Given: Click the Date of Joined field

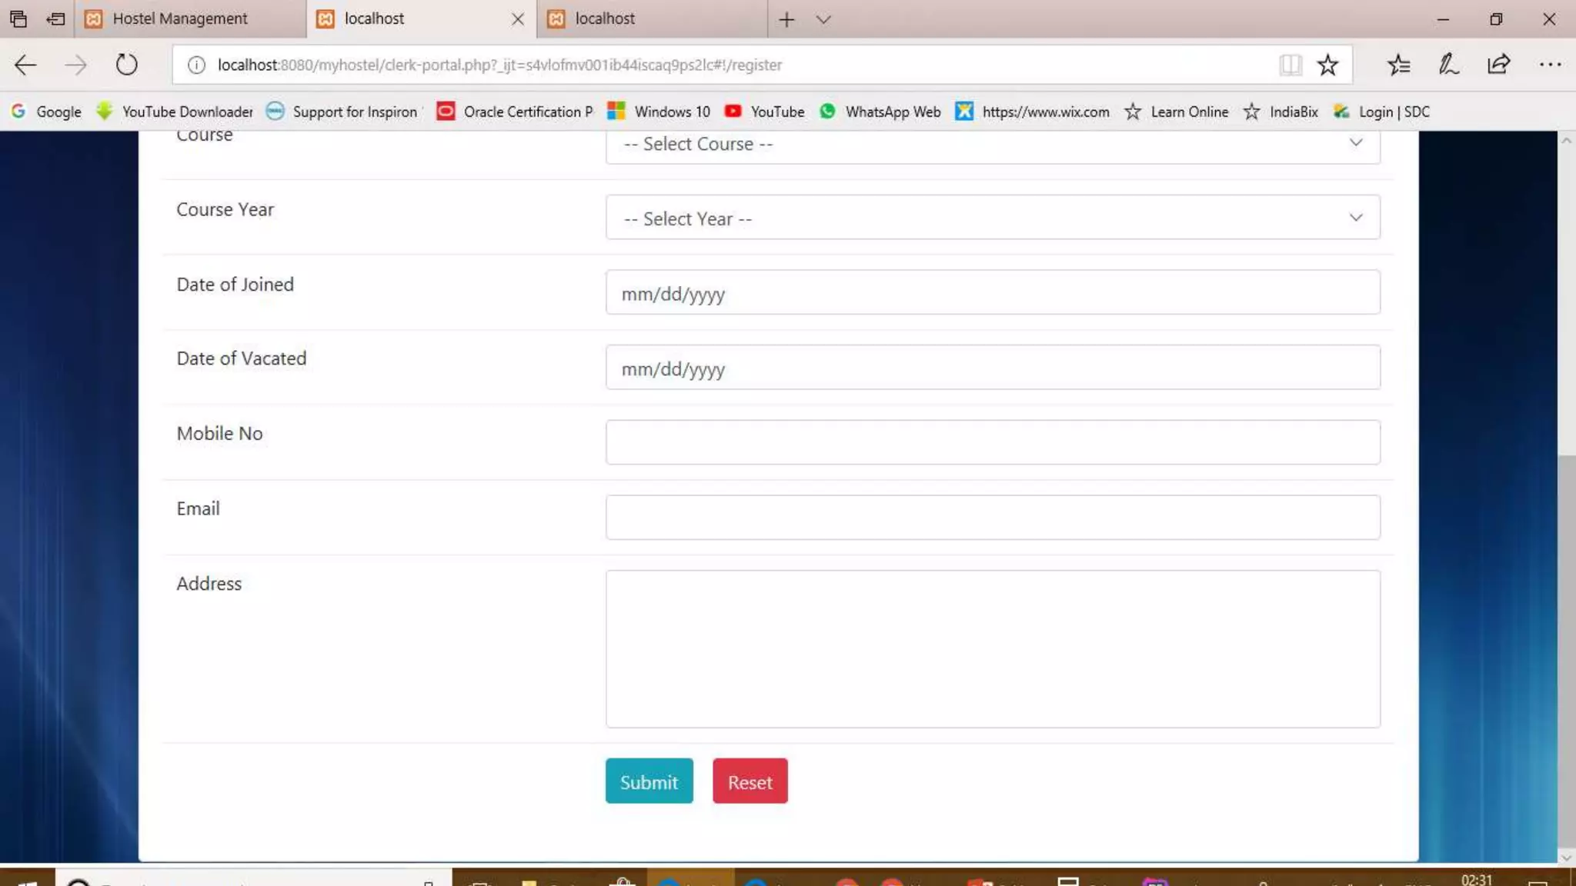Looking at the screenshot, I should [993, 292].
